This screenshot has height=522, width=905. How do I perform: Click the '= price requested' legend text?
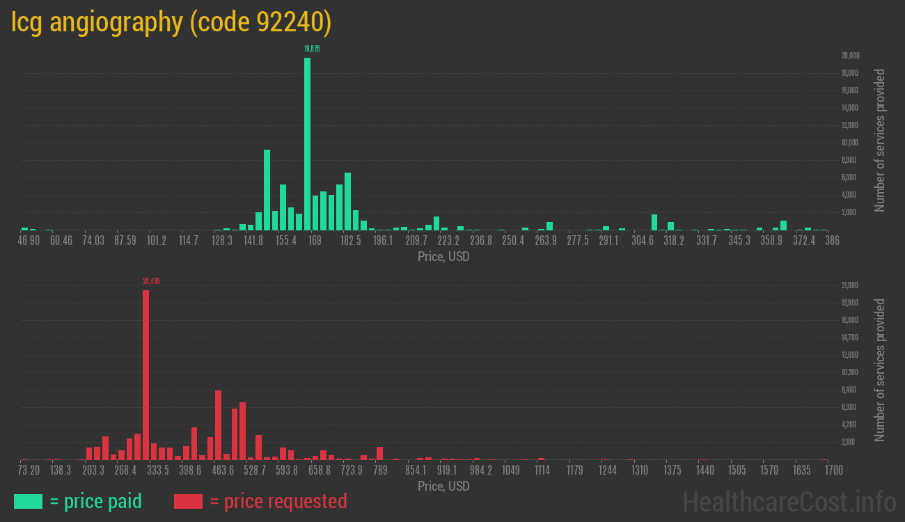[278, 501]
